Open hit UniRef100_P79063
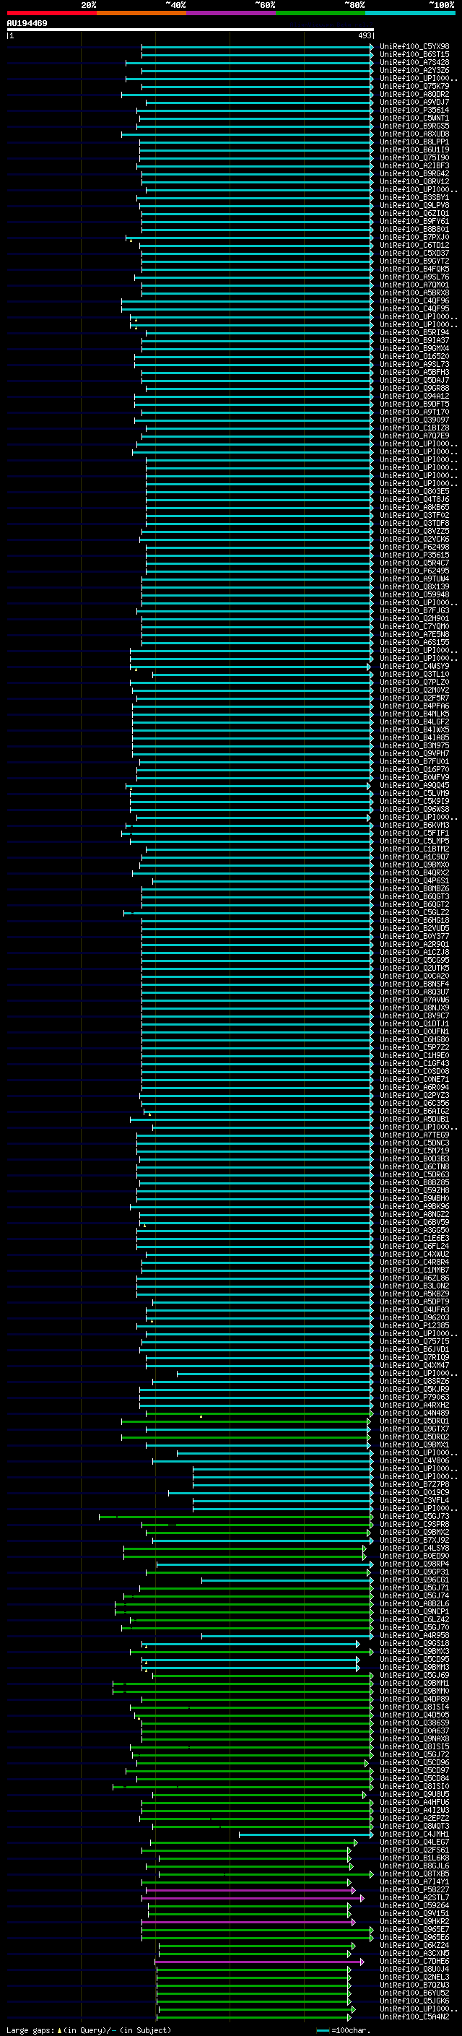462x2036 pixels. click(x=414, y=1398)
